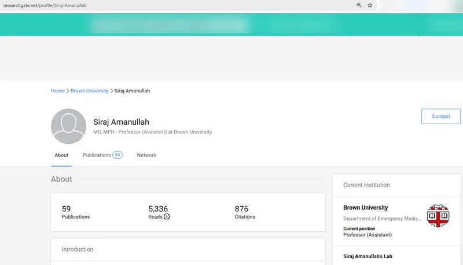
Task: Open Department of Emergency Medicine link
Action: 382,218
